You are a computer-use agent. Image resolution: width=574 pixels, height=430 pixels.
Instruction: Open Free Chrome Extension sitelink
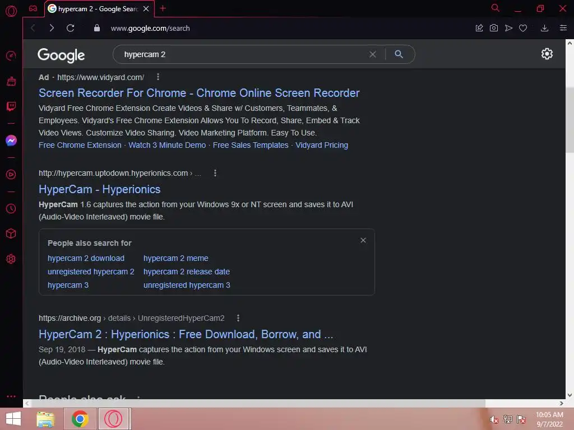point(80,145)
